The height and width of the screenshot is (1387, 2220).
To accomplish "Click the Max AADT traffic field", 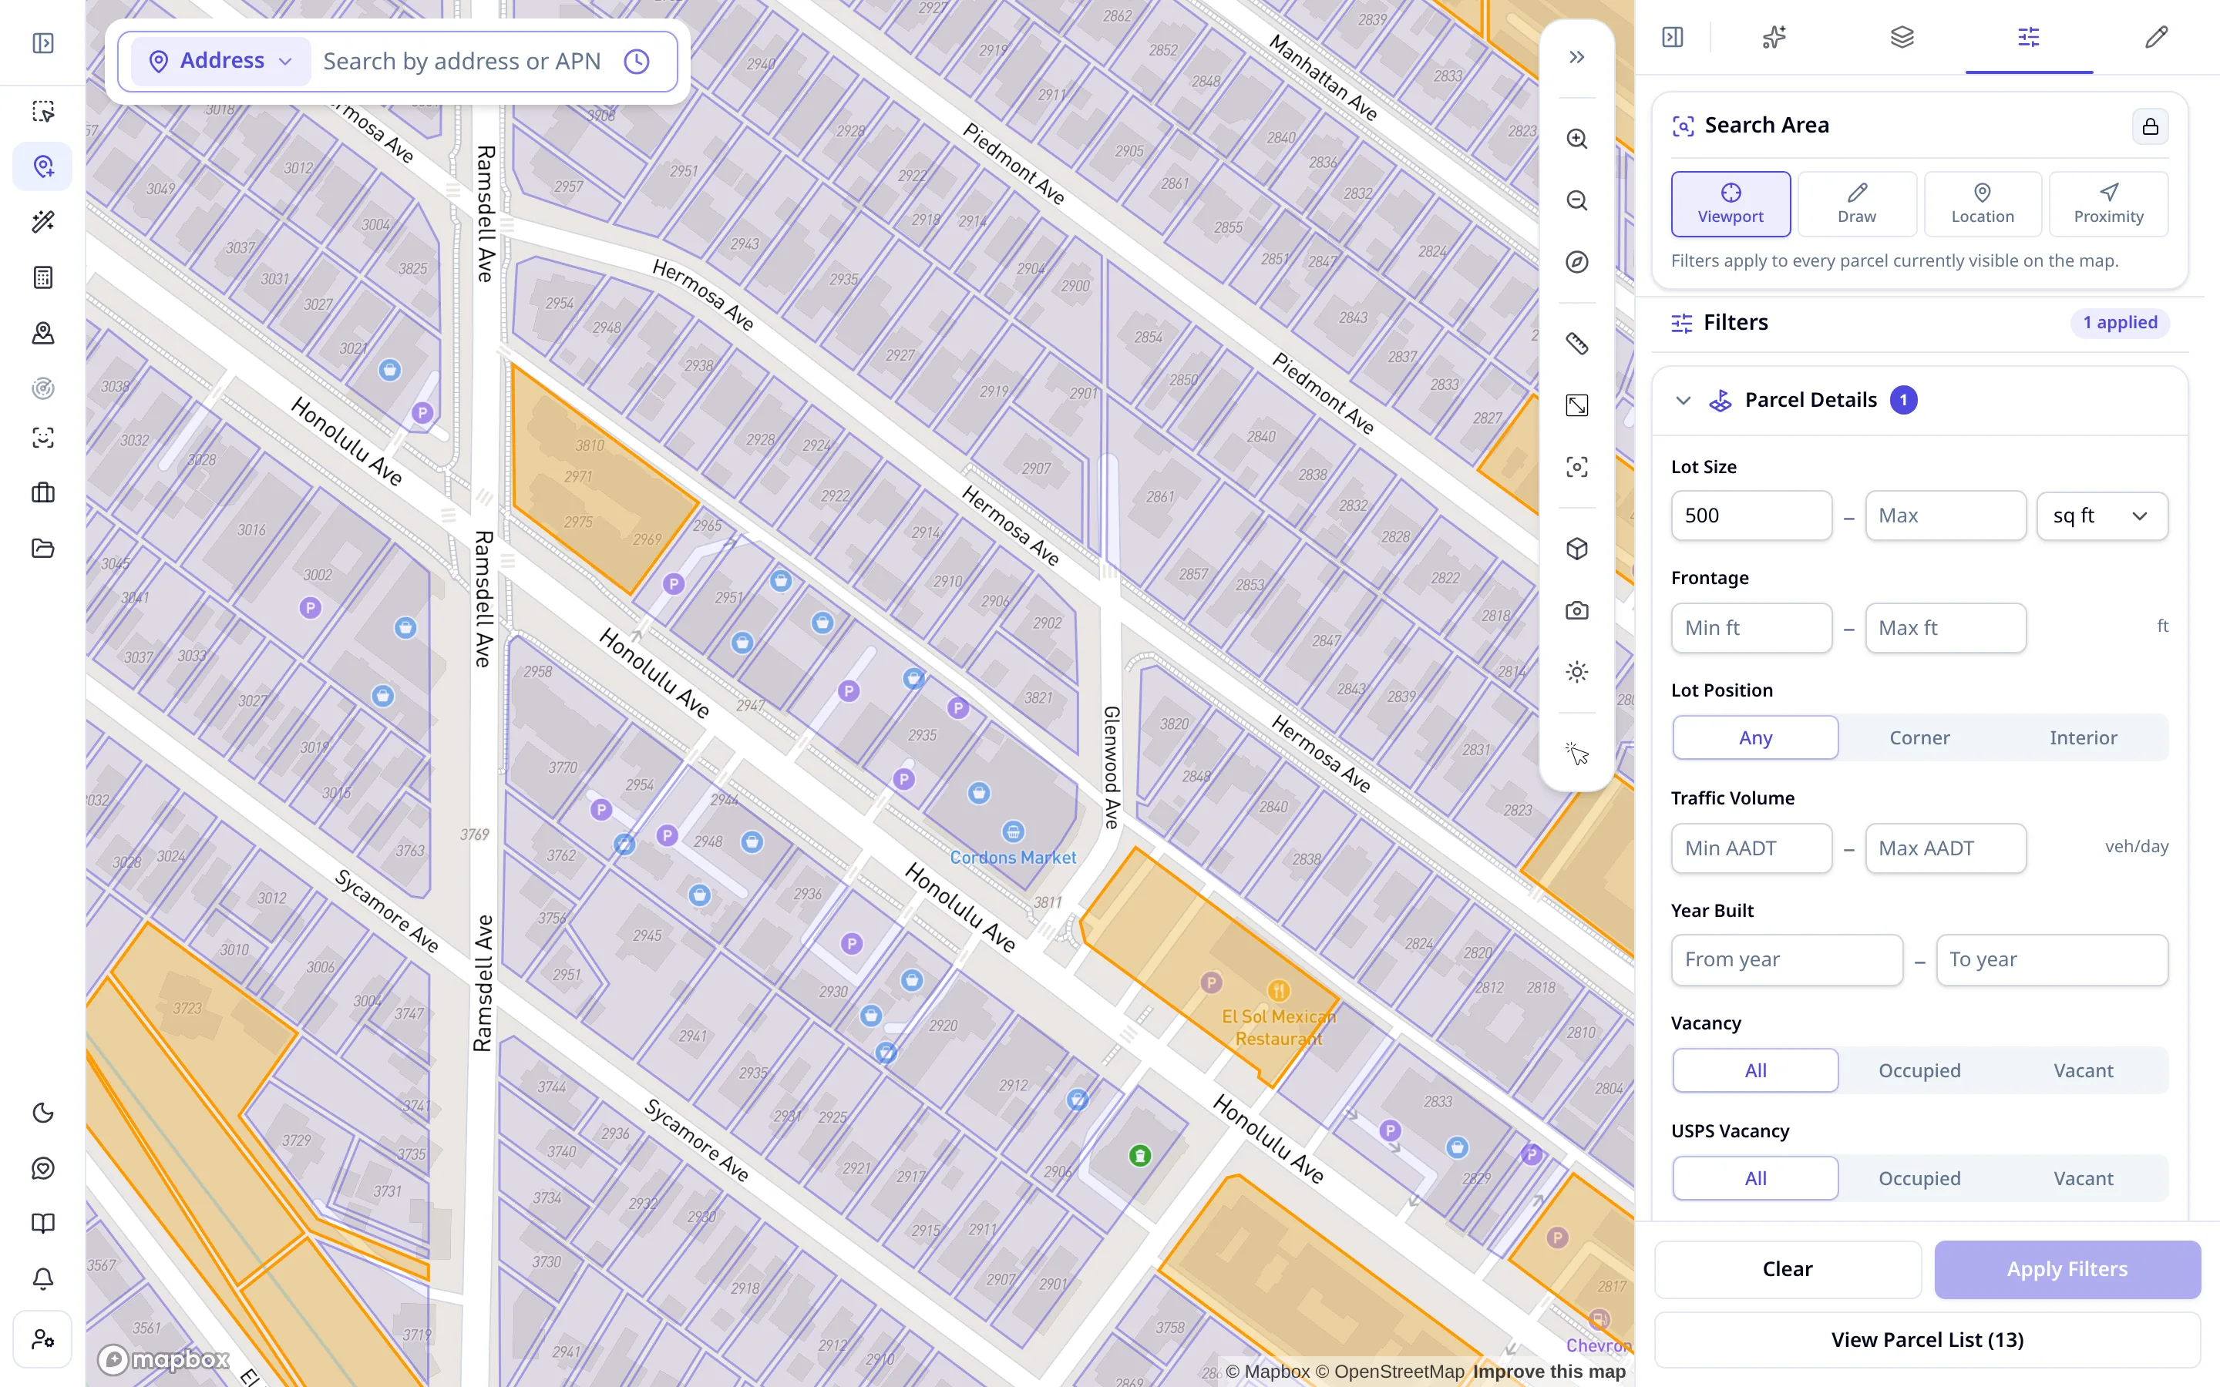I will pos(1945,848).
